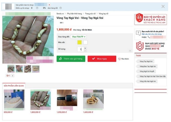Click the help icon next to đơn hàng tốt
This screenshot has height=122, width=171.
[x=61, y=8]
